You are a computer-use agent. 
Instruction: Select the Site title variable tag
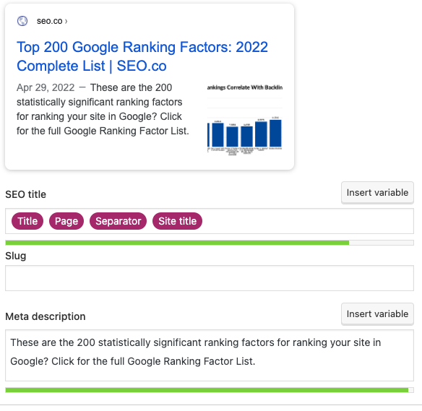pos(177,221)
